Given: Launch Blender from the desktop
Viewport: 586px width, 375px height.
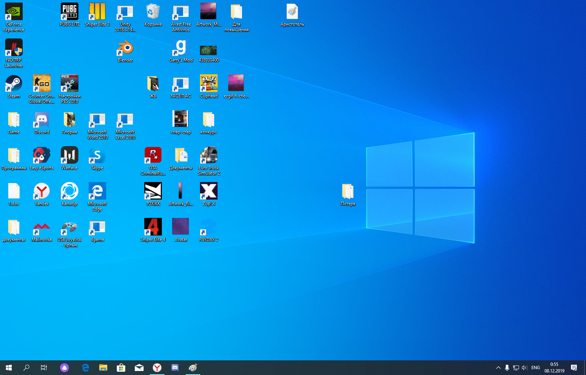Looking at the screenshot, I should point(125,51).
